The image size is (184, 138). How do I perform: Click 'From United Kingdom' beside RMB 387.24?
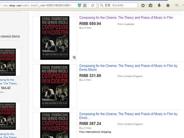click(130, 124)
